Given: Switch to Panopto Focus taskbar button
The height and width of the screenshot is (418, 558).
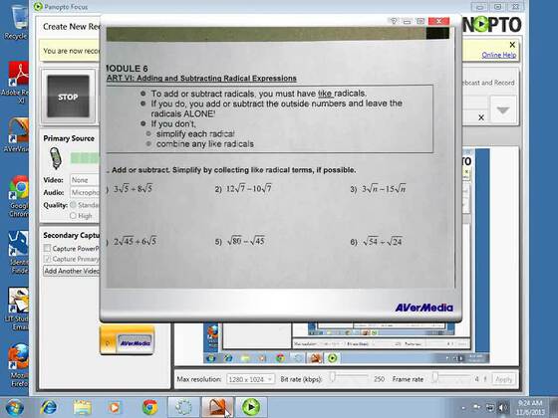Looking at the screenshot, I should click(x=251, y=407).
